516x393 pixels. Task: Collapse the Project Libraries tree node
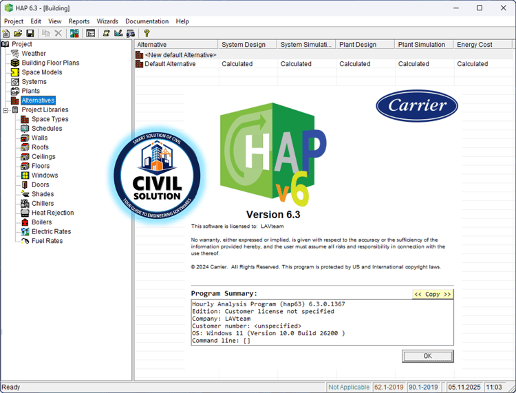pyautogui.click(x=6, y=110)
